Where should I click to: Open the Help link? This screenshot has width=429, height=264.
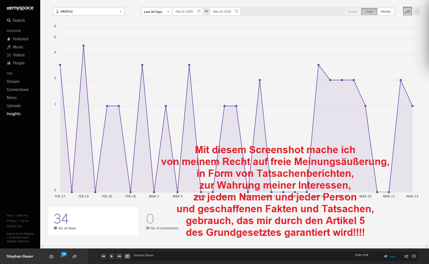tap(10, 215)
